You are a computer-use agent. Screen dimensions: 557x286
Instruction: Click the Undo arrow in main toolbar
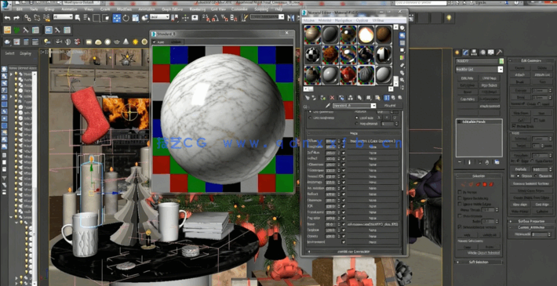[7, 17]
